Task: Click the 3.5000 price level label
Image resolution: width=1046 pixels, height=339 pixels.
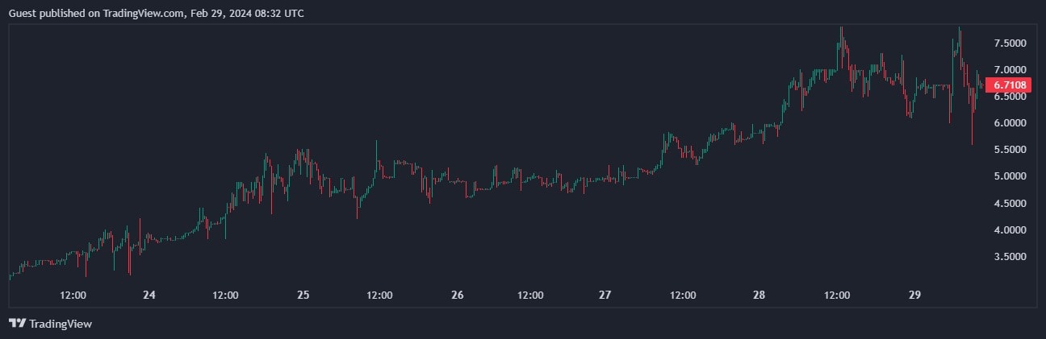Action: [x=1010, y=257]
